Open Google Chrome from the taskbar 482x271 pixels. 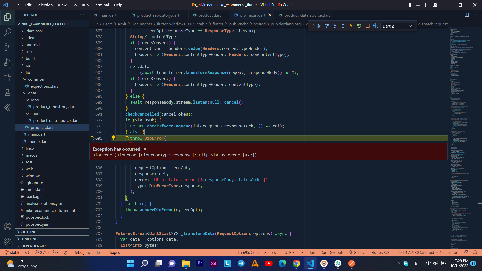296,263
